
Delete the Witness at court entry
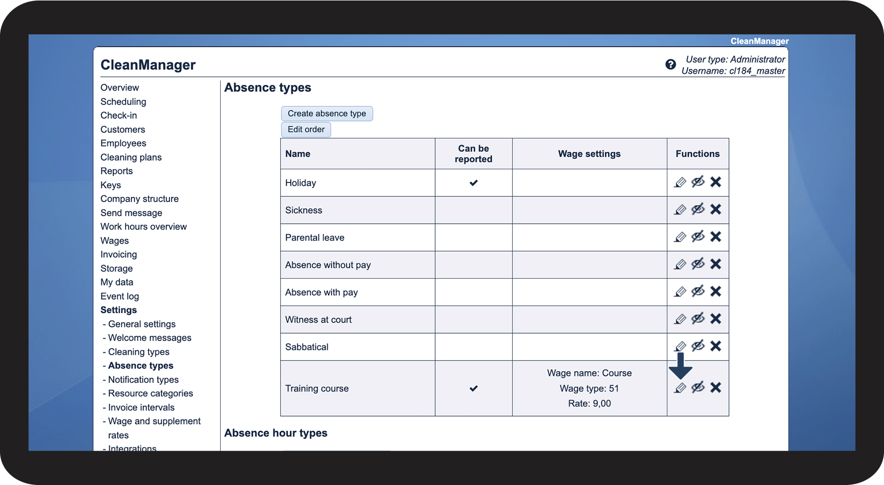pyautogui.click(x=715, y=319)
